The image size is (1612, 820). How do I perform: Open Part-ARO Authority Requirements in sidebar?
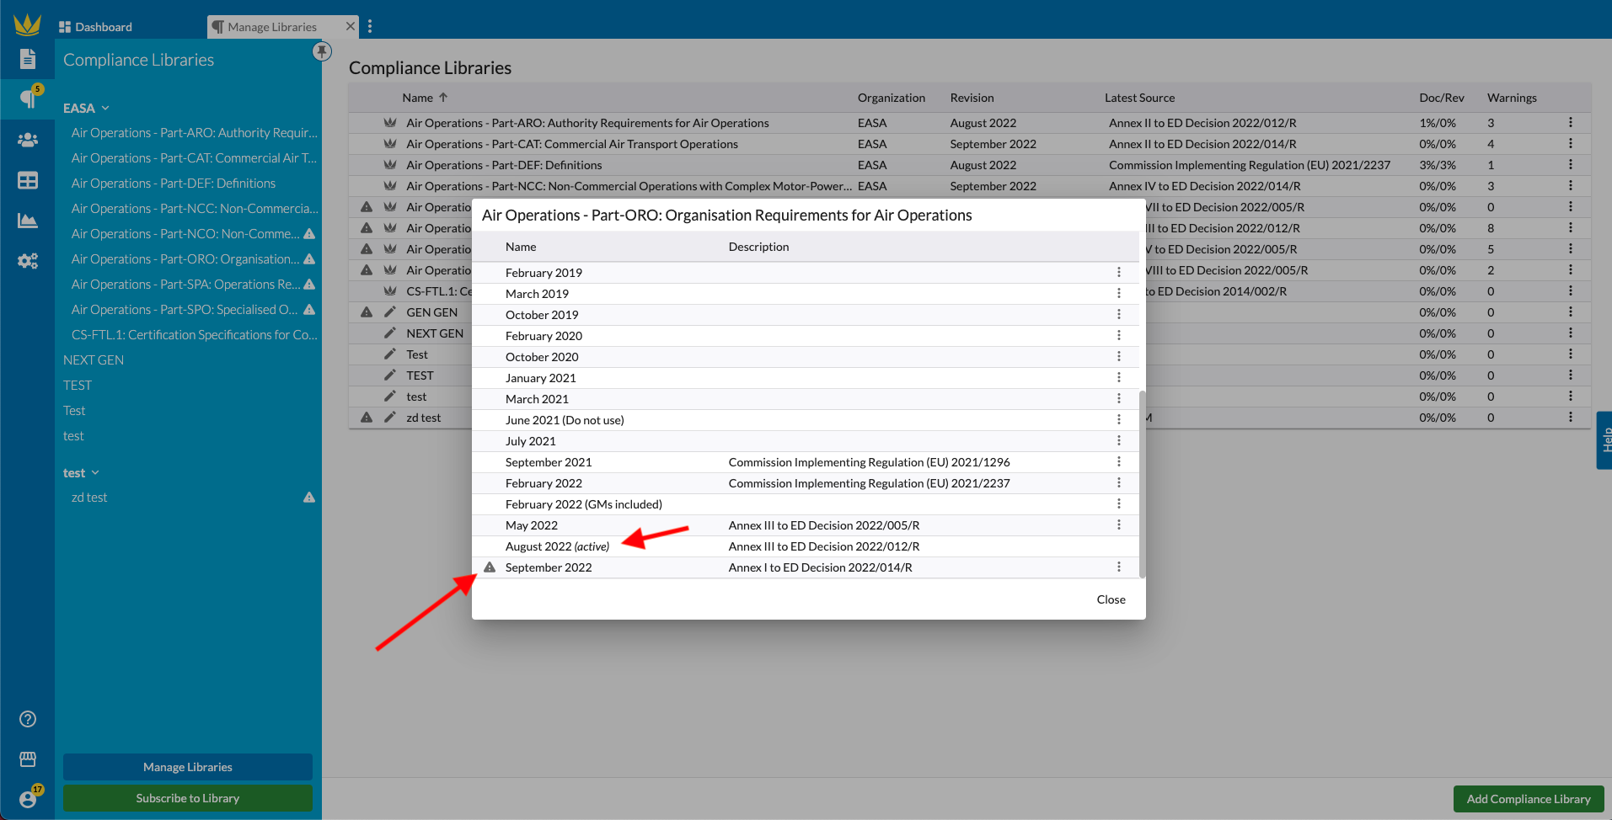(195, 132)
